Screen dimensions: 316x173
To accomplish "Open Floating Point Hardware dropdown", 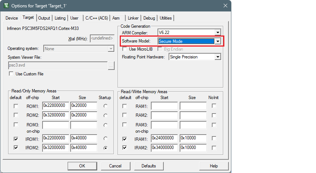I will pyautogui.click(x=218, y=57).
